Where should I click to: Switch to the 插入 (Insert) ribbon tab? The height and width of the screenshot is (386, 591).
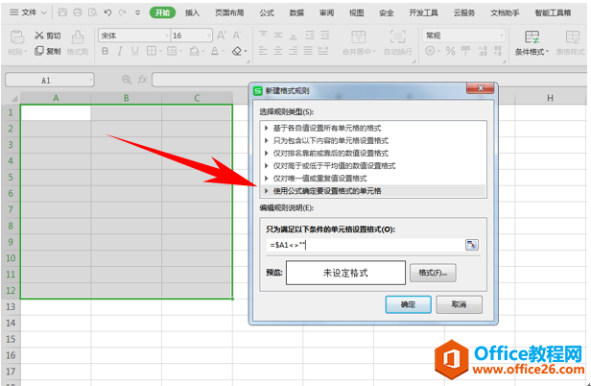tap(192, 12)
